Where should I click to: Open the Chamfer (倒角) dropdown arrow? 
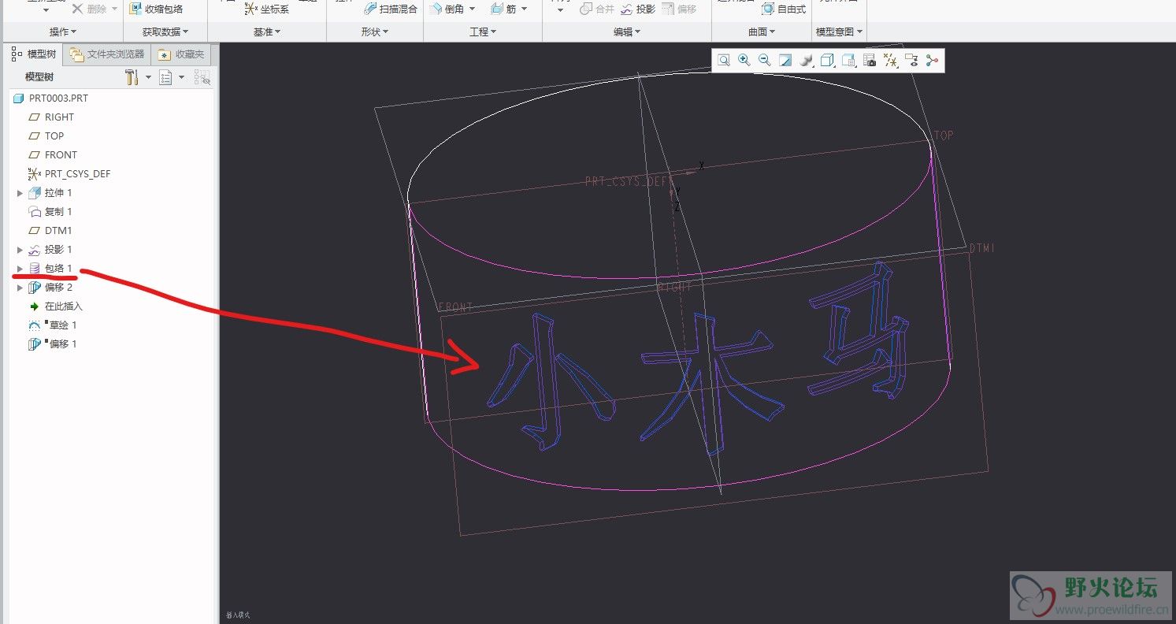pos(472,9)
